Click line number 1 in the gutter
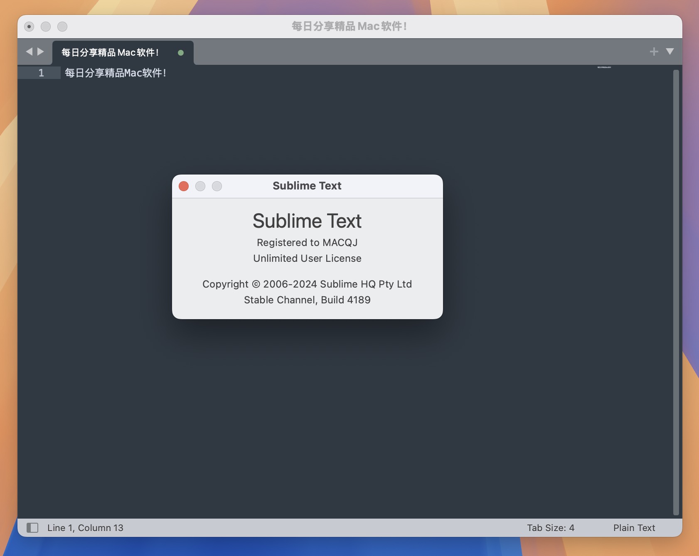Viewport: 699px width, 556px height. click(41, 73)
